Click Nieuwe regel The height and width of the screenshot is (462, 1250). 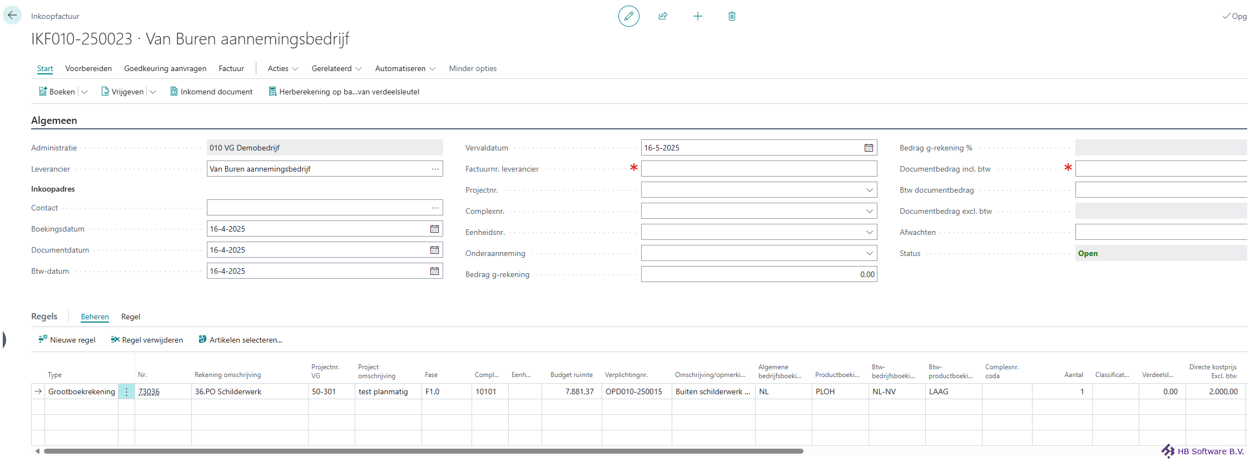click(x=67, y=340)
